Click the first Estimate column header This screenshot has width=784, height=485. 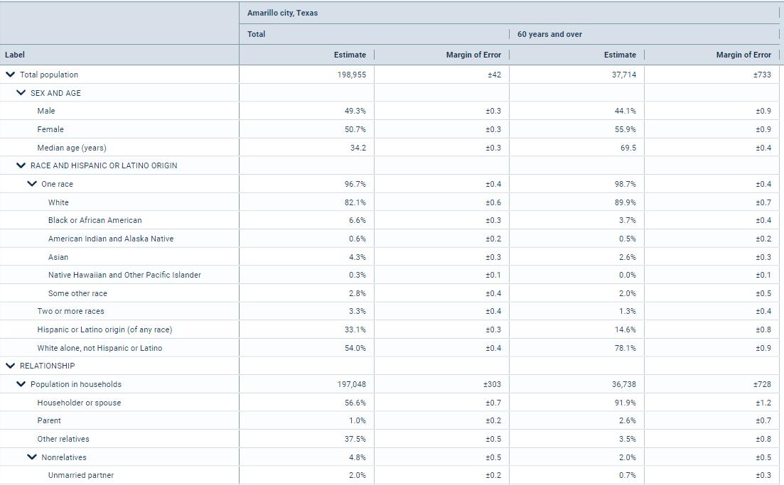click(350, 55)
